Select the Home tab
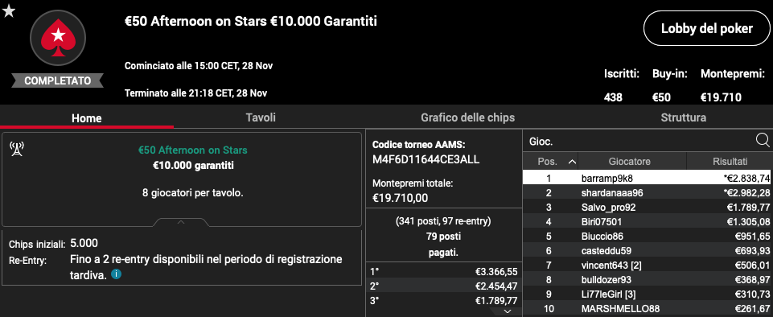This screenshot has width=773, height=317. click(x=87, y=117)
